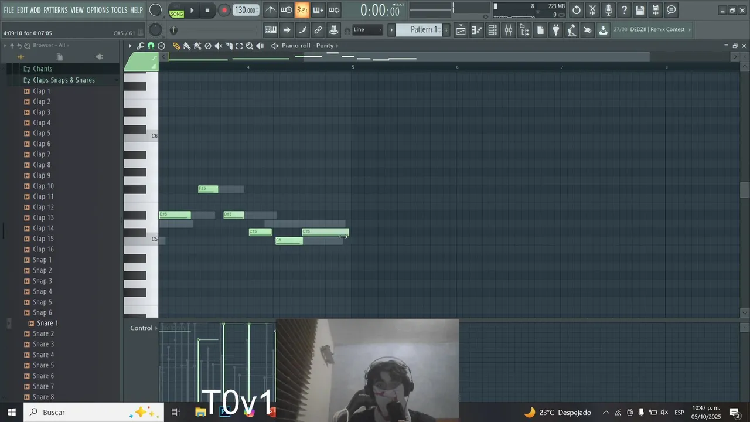Open the PATTERNS menu
The height and width of the screenshot is (422, 750).
tap(55, 10)
